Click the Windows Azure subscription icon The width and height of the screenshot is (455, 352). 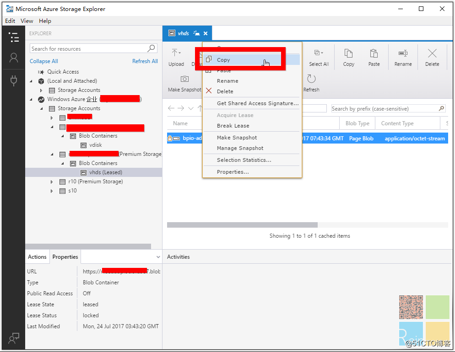pos(41,99)
